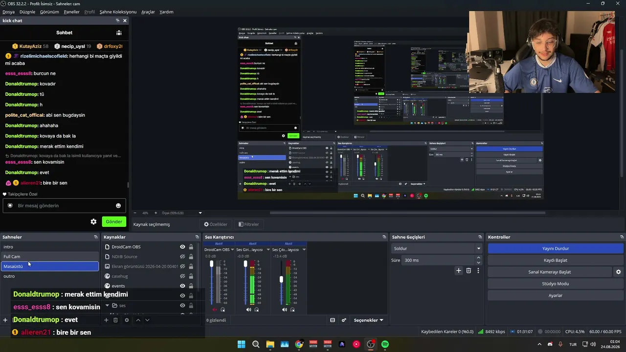Switch audio mixer layout icon
Viewport: 626px width, 352px height.
pos(333,320)
